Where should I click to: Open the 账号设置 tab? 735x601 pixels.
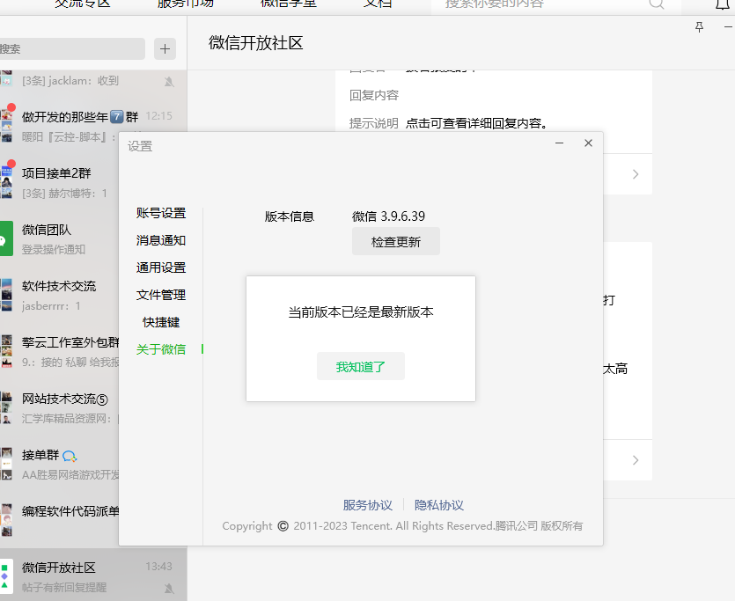(x=161, y=213)
